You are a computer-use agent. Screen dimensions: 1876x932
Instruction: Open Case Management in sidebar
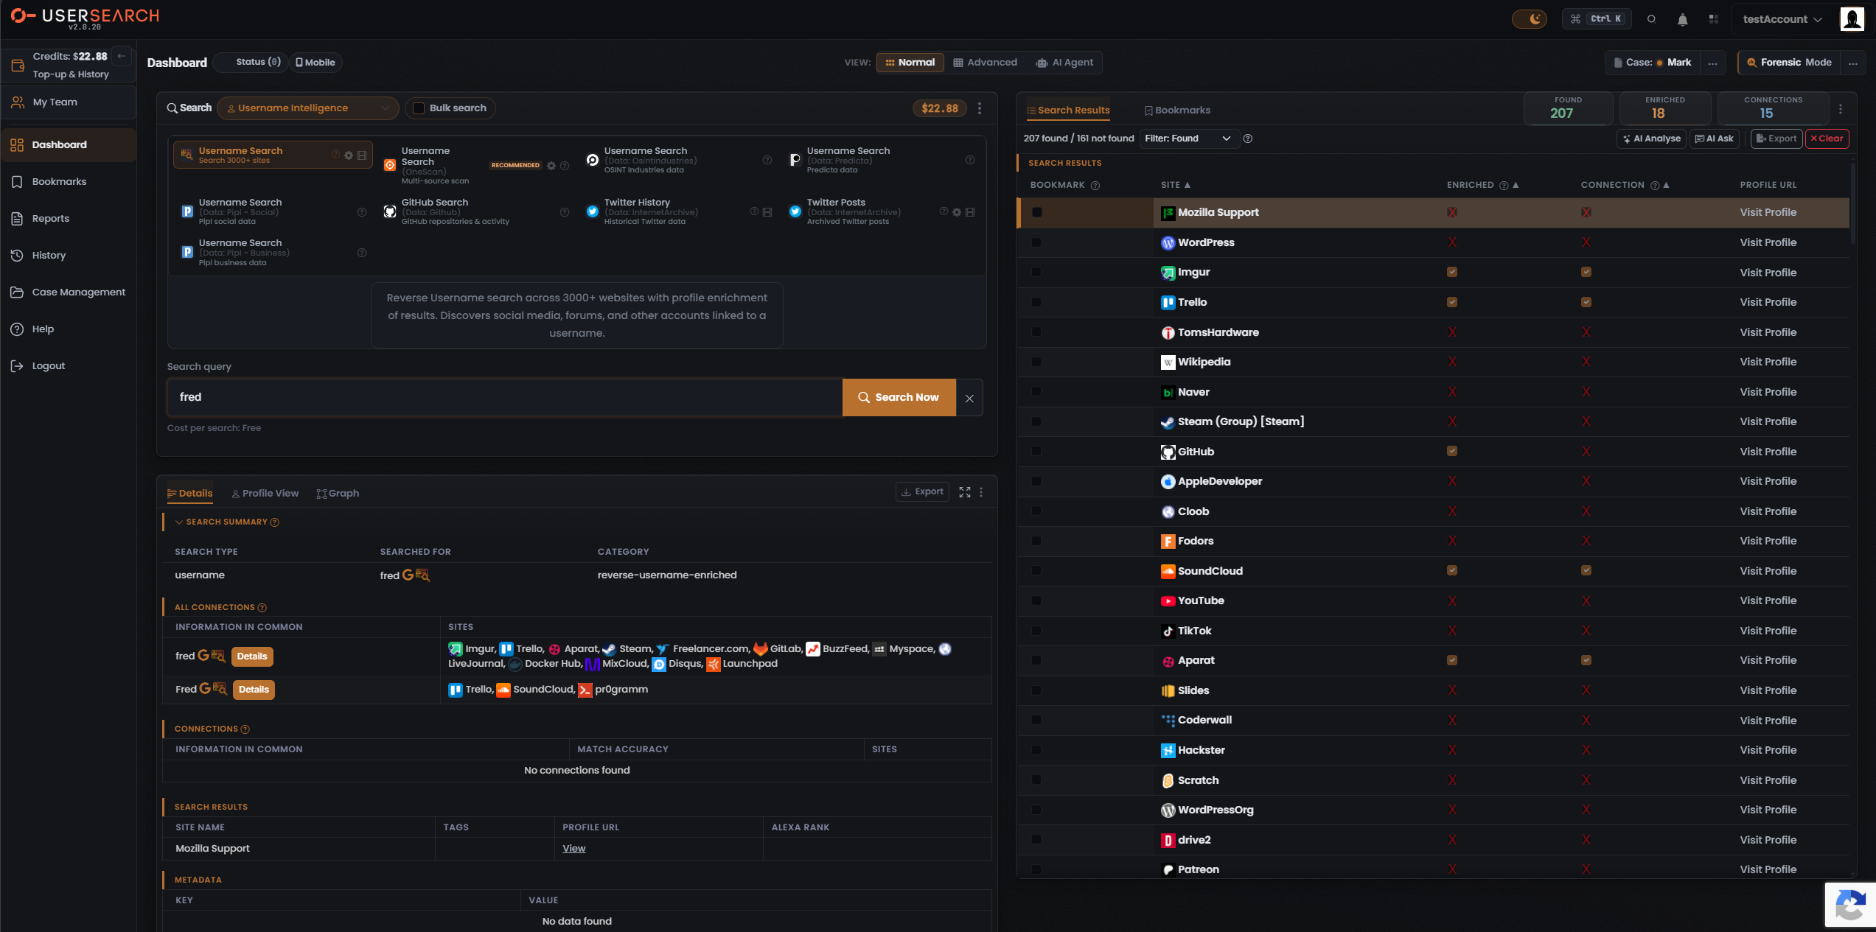[x=69, y=292]
